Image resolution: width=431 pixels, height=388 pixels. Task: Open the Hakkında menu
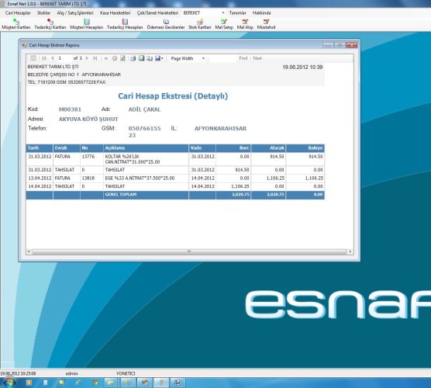(262, 13)
